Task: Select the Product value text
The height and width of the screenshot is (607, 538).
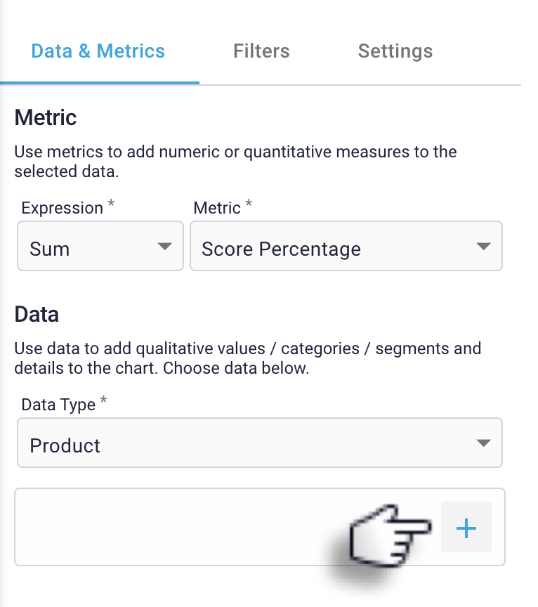Action: [65, 446]
